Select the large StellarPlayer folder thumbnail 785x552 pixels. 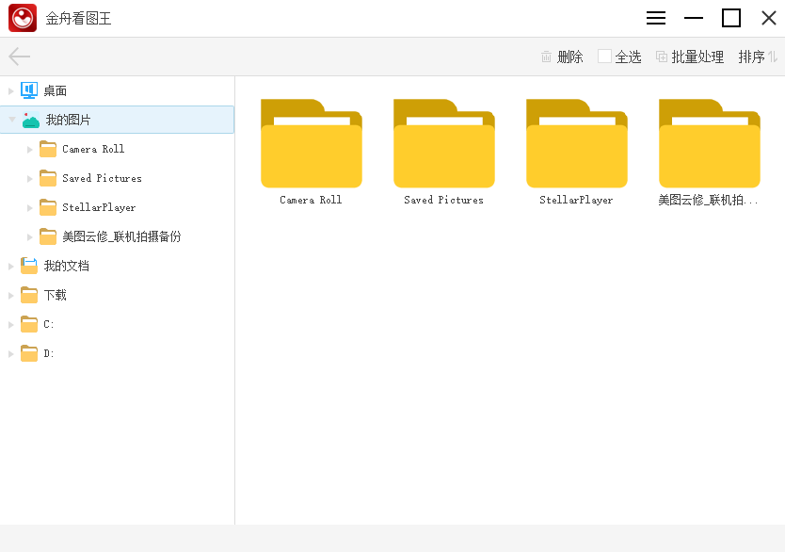pos(577,143)
